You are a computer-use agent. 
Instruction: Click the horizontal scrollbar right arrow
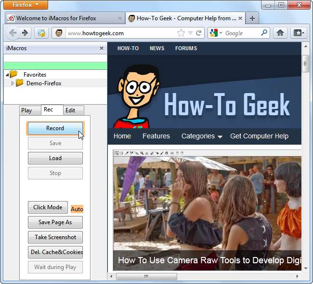click(298, 276)
